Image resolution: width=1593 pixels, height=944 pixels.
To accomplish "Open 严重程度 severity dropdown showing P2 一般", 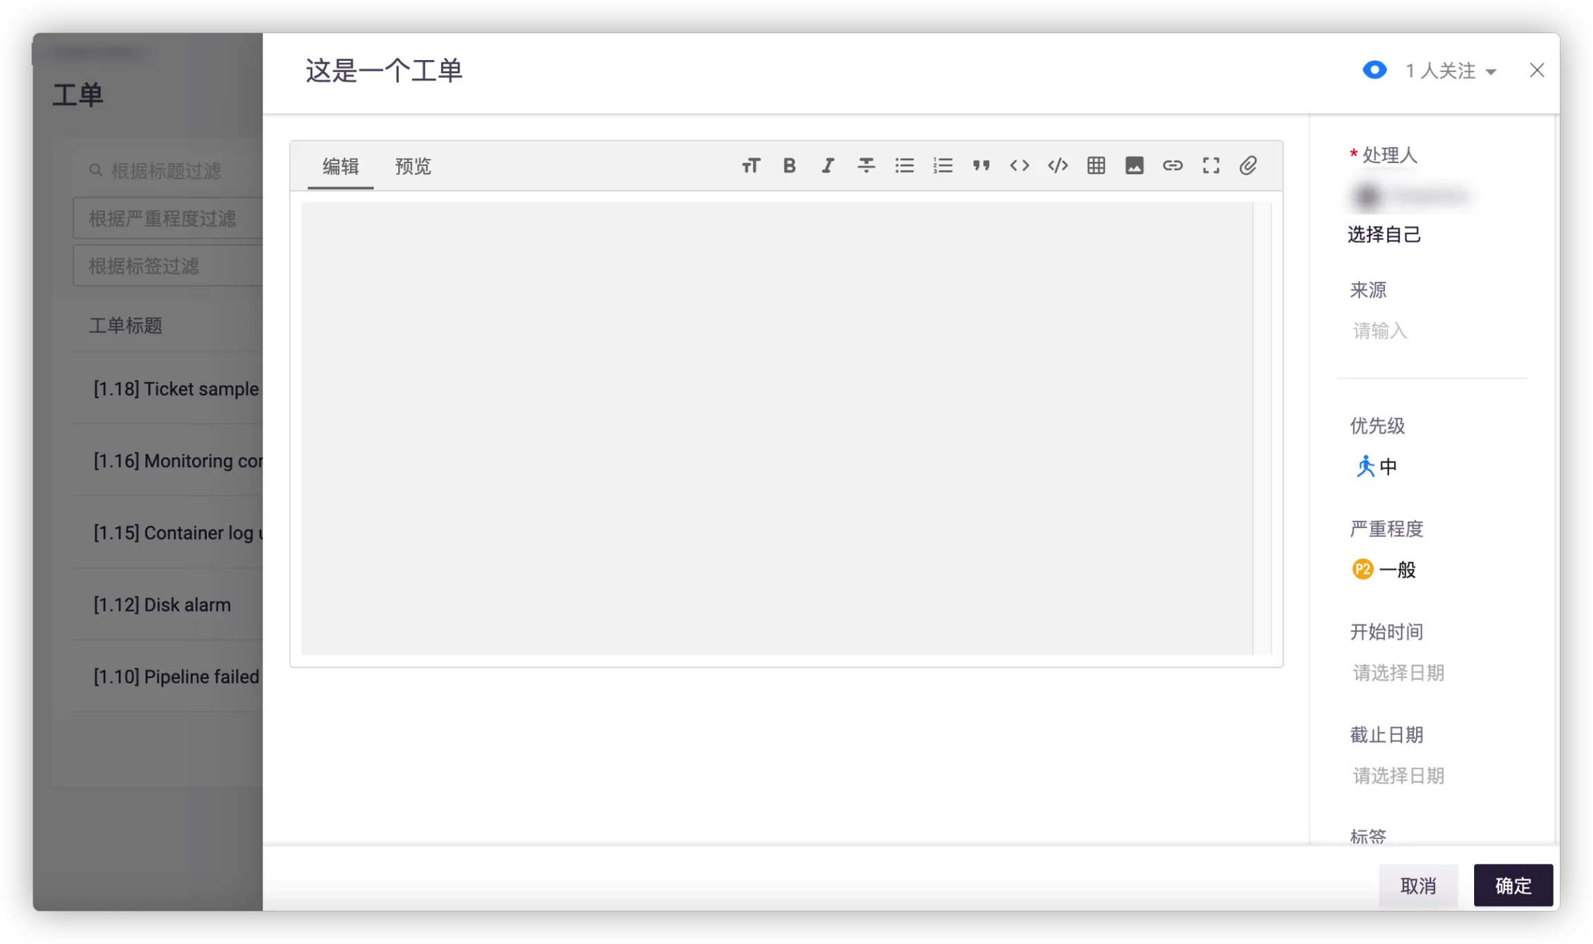I will click(1384, 570).
